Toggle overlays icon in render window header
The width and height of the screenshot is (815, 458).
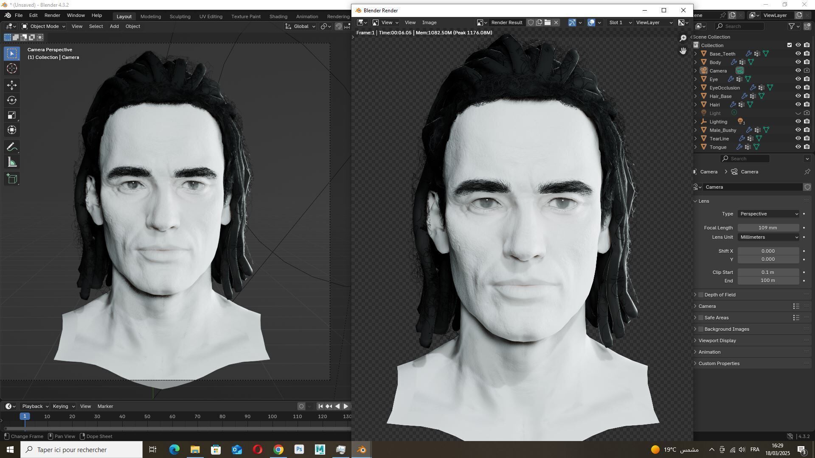pos(591,22)
